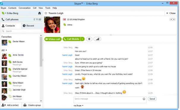Click the contact list scroll down arrow
The width and height of the screenshot is (180, 110).
(41, 101)
